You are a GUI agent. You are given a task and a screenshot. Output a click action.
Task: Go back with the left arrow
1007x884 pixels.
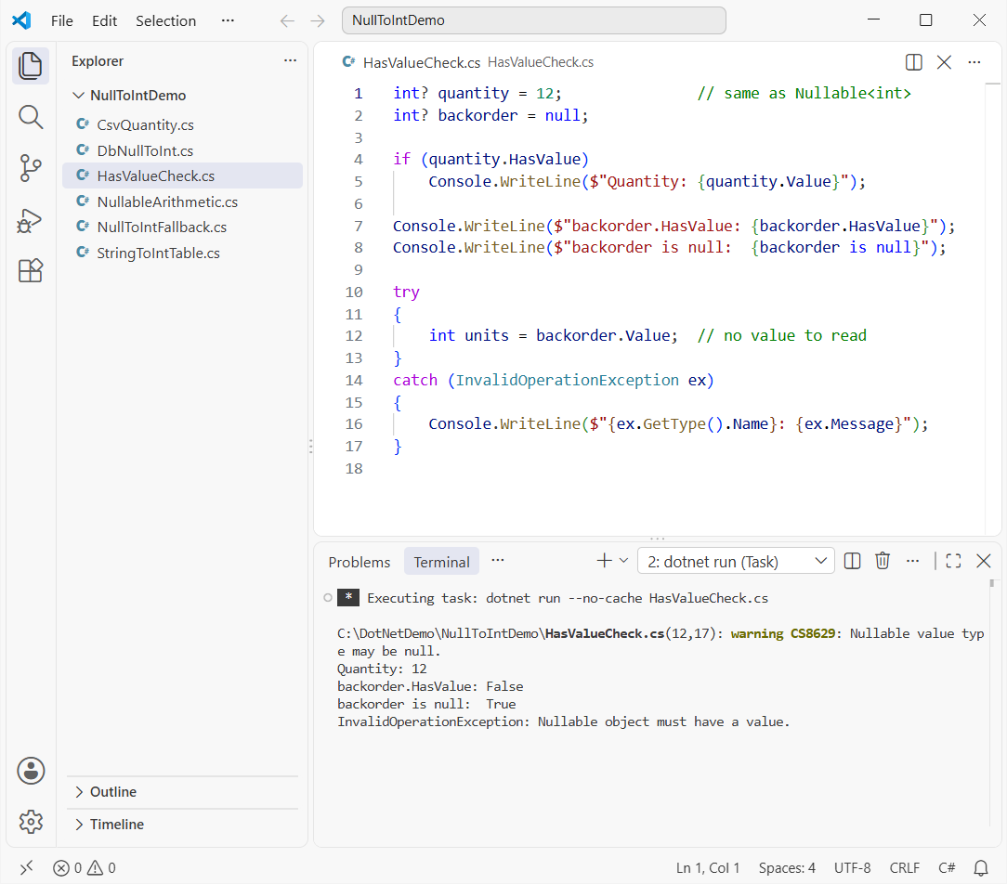(x=287, y=20)
